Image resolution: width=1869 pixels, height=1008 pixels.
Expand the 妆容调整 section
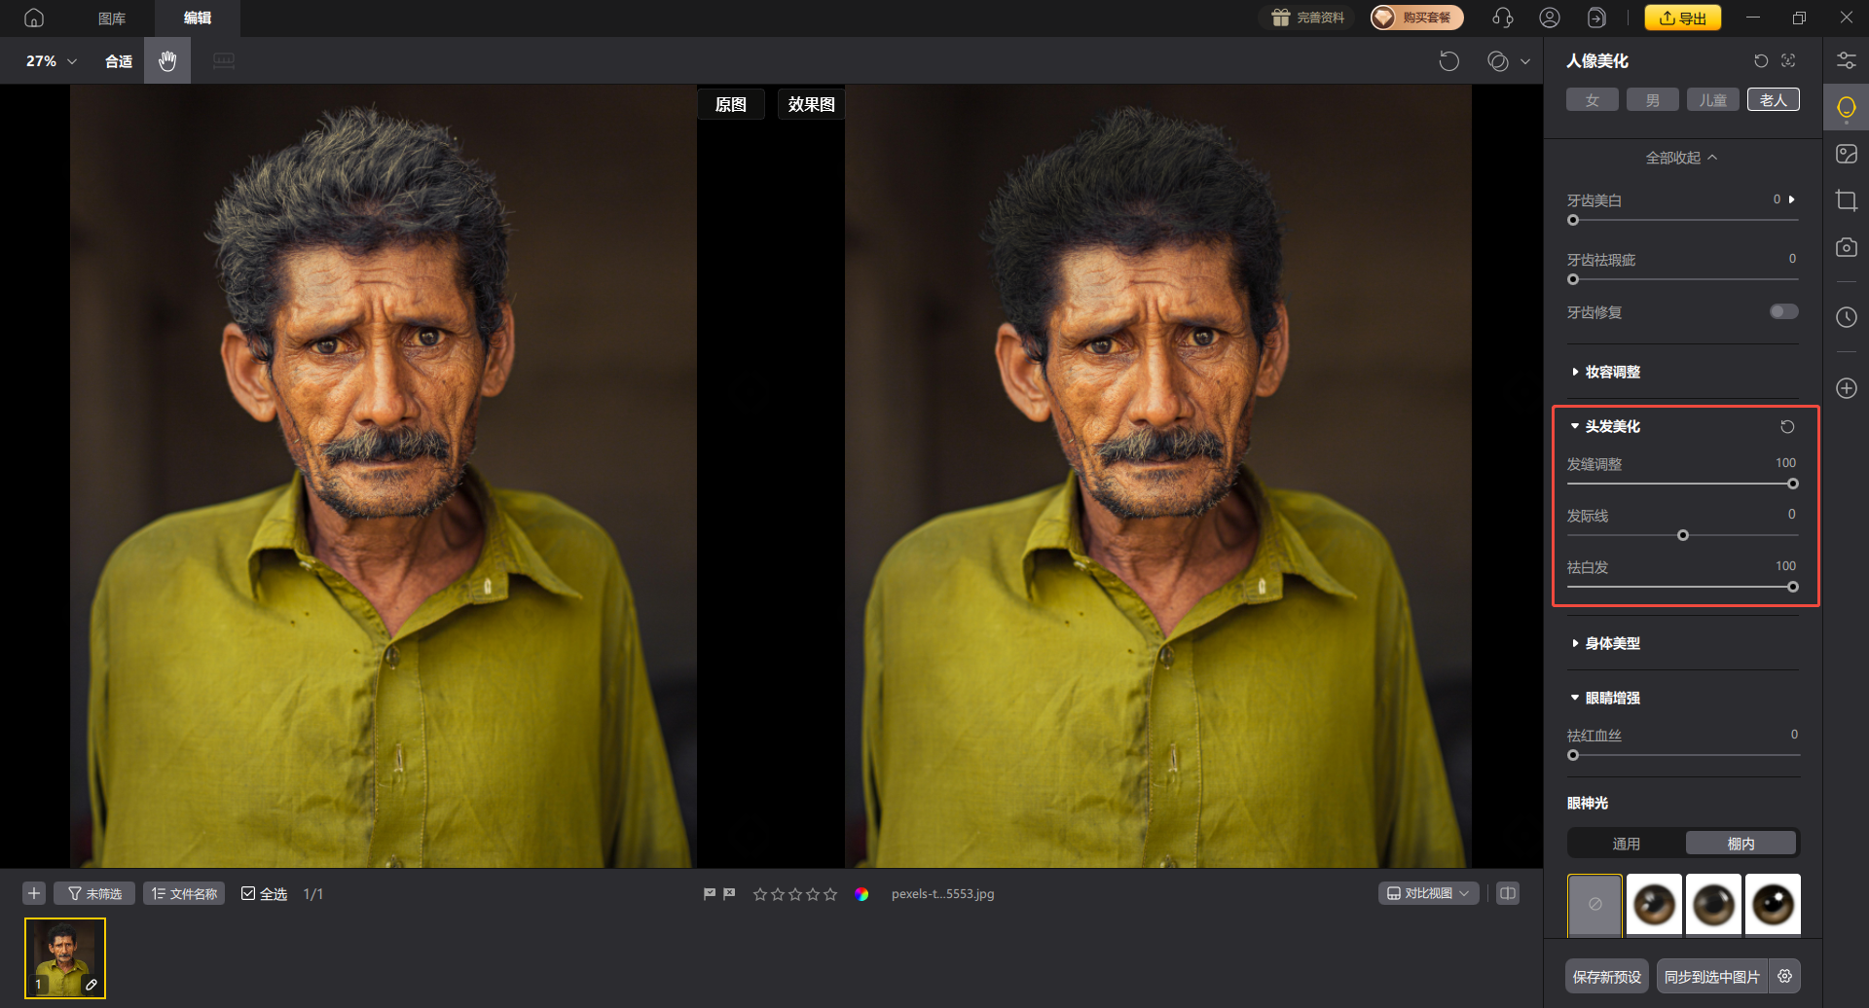tap(1612, 373)
